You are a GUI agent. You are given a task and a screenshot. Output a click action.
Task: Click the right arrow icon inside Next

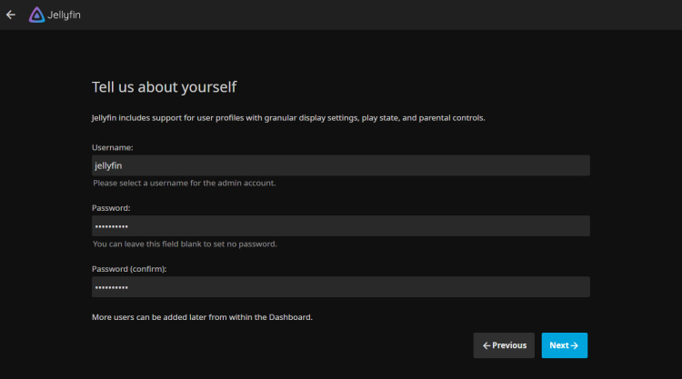[x=575, y=345]
